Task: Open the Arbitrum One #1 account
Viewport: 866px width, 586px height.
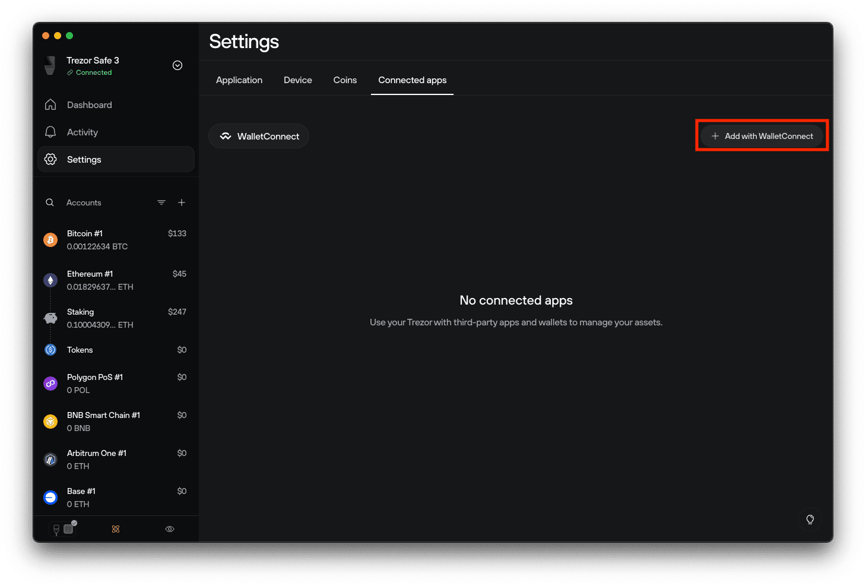Action: click(x=116, y=460)
